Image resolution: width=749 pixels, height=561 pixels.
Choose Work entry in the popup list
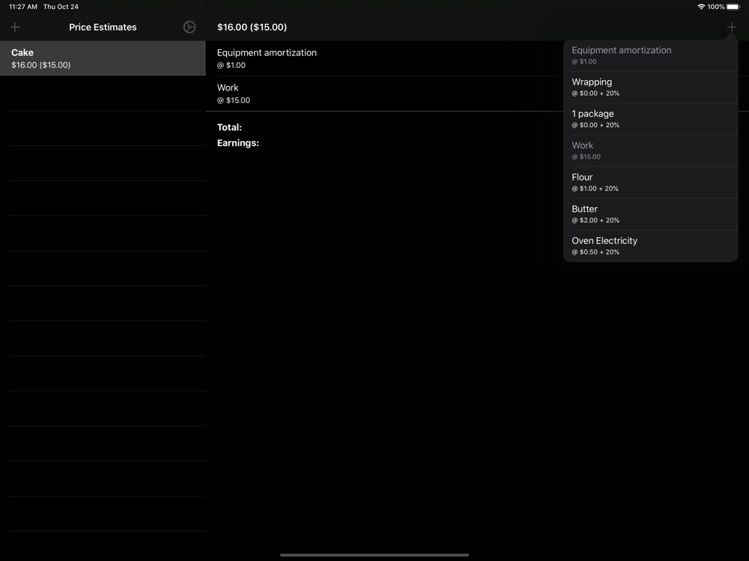point(651,151)
